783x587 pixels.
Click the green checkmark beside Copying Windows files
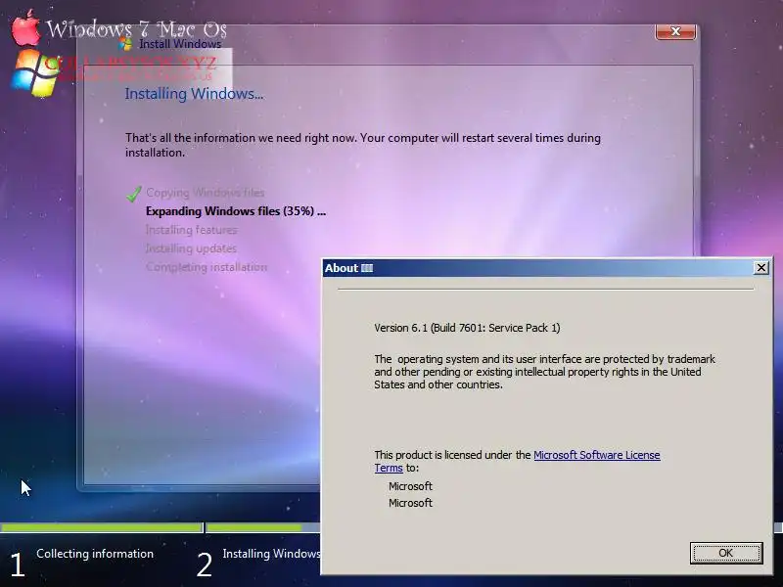tap(134, 194)
